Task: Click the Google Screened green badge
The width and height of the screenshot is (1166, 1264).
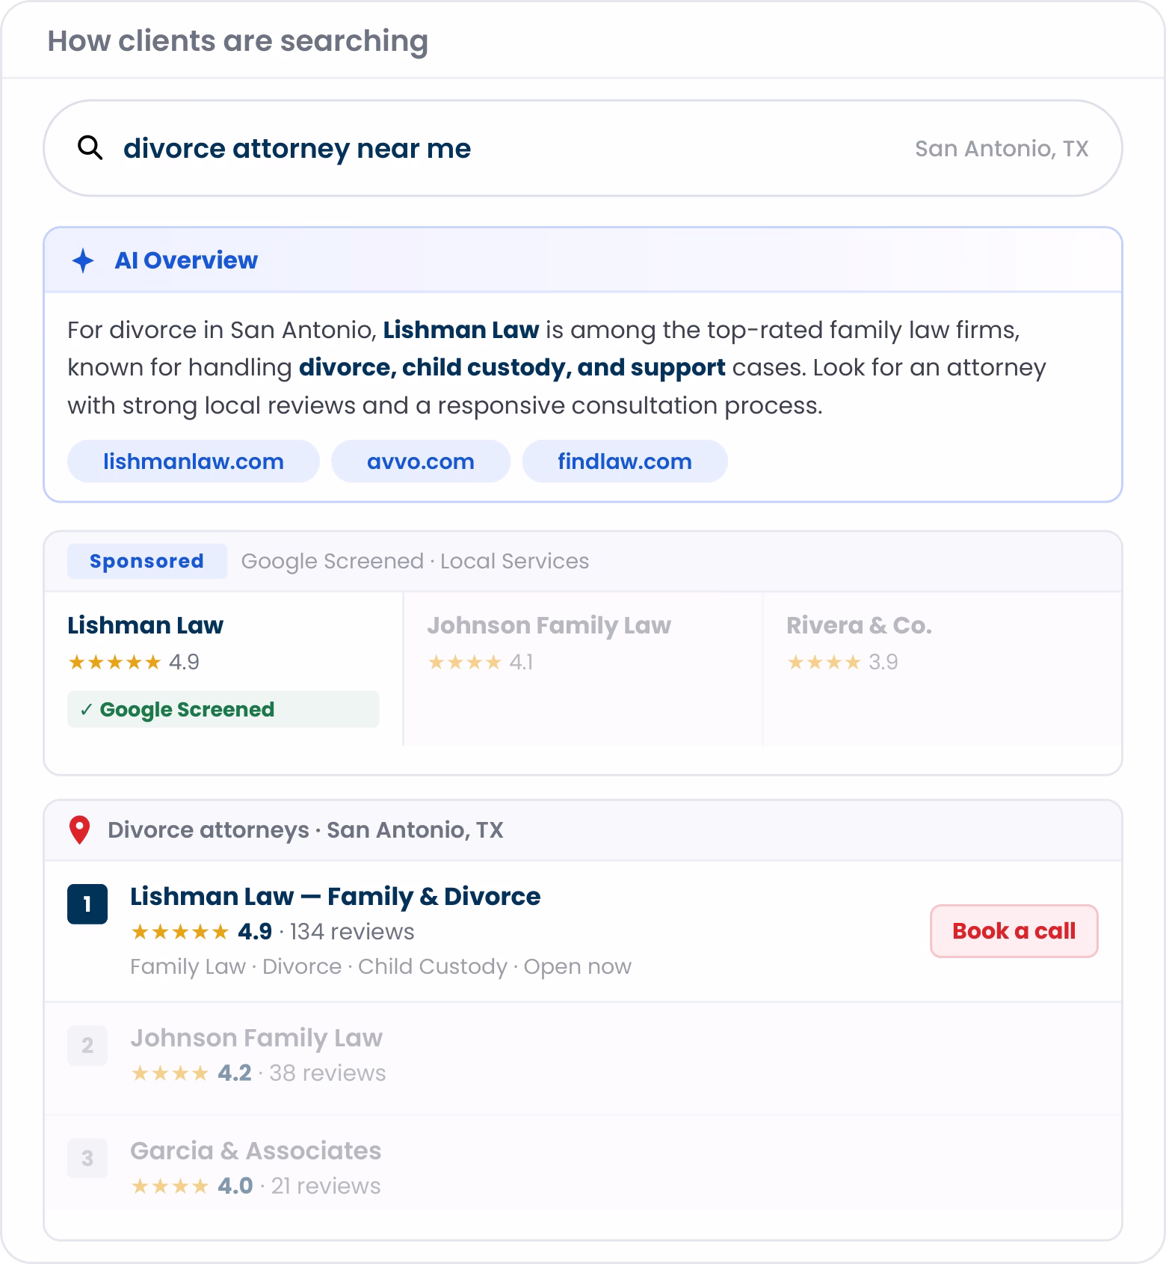Action: (223, 709)
